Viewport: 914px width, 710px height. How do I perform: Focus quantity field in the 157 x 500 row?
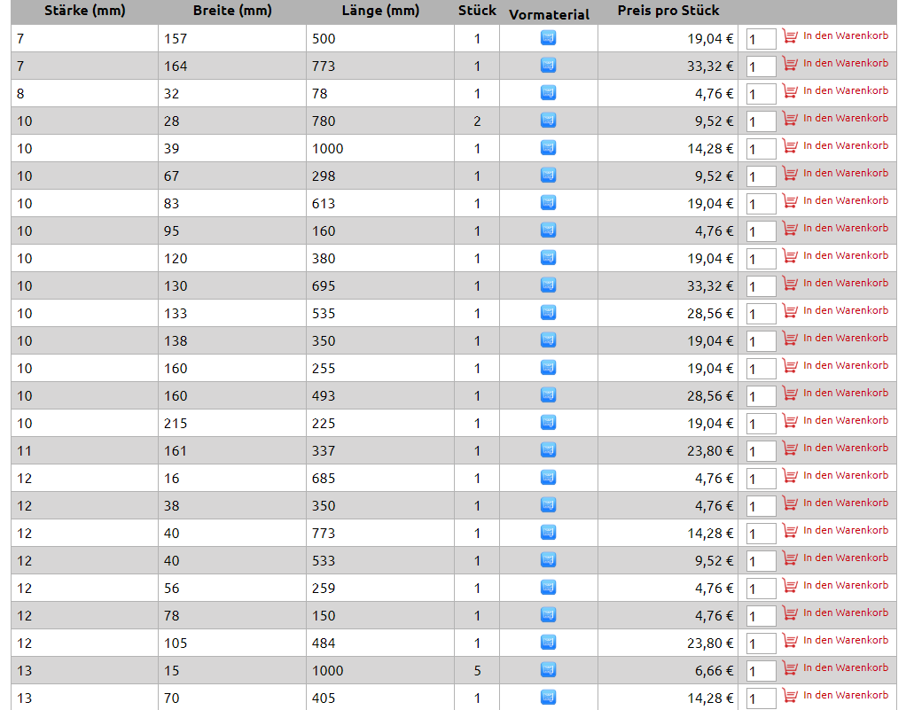tap(762, 39)
